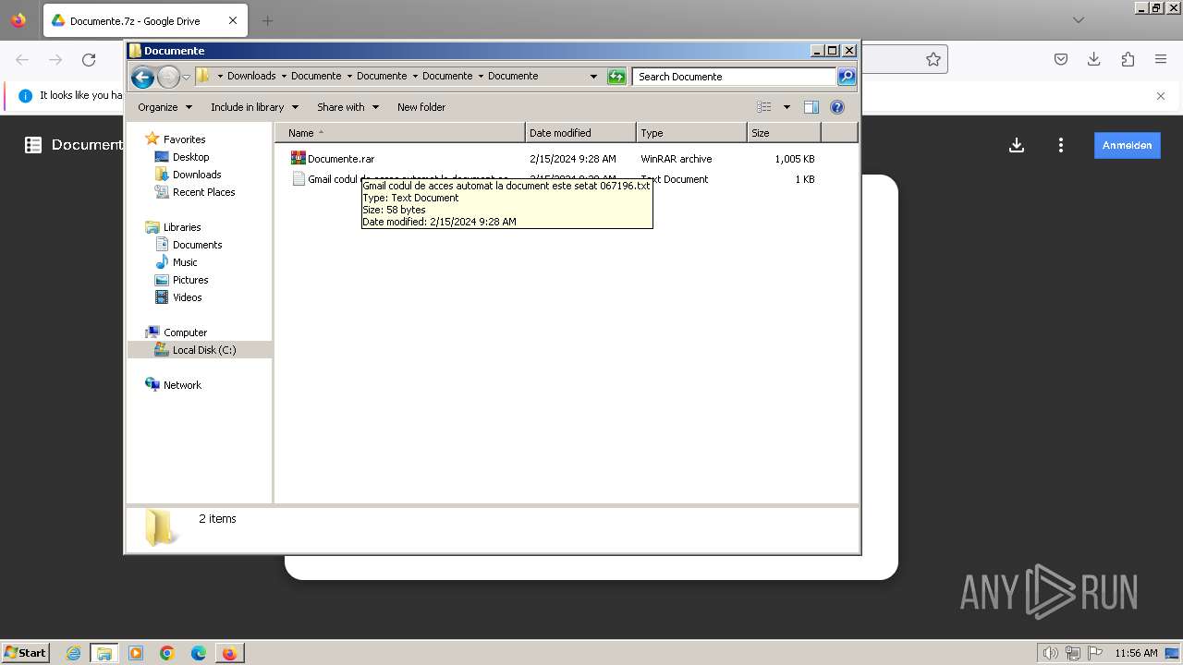Click the Explorer forward arrow button

[168, 77]
